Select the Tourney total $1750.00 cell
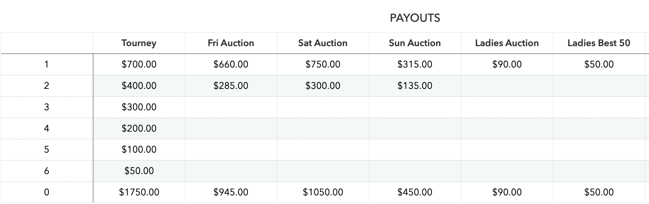 pyautogui.click(x=139, y=192)
